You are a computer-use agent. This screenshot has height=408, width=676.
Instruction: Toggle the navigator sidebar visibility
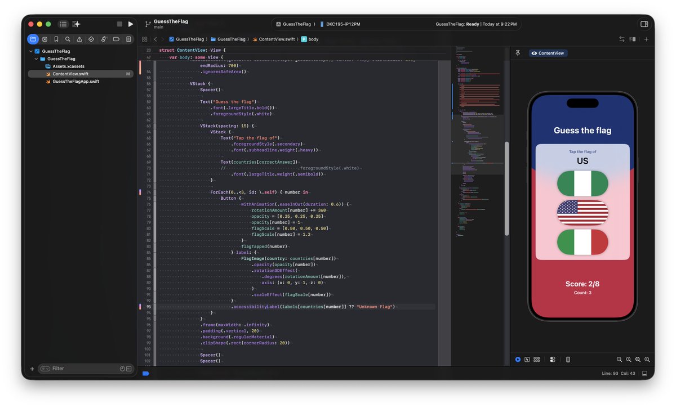point(63,24)
